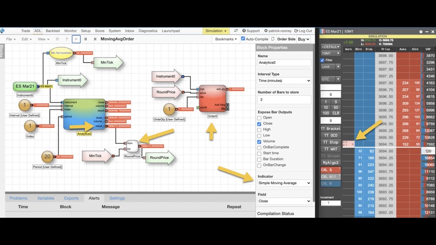Screen dimensions: 436x245
Task: Open the help icon in MD Trader
Action: (x=421, y=32)
